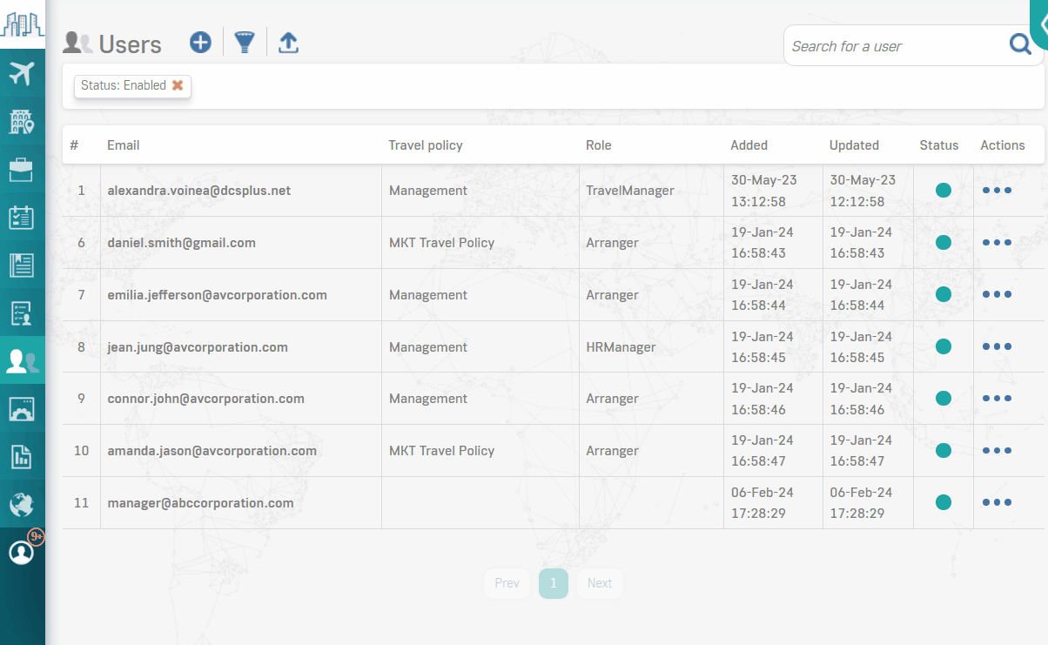Open the filter funnel icon
Image resolution: width=1048 pixels, height=645 pixels.
pos(245,42)
